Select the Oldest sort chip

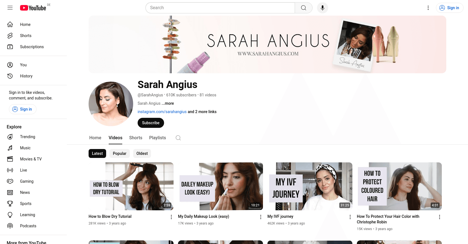click(142, 153)
